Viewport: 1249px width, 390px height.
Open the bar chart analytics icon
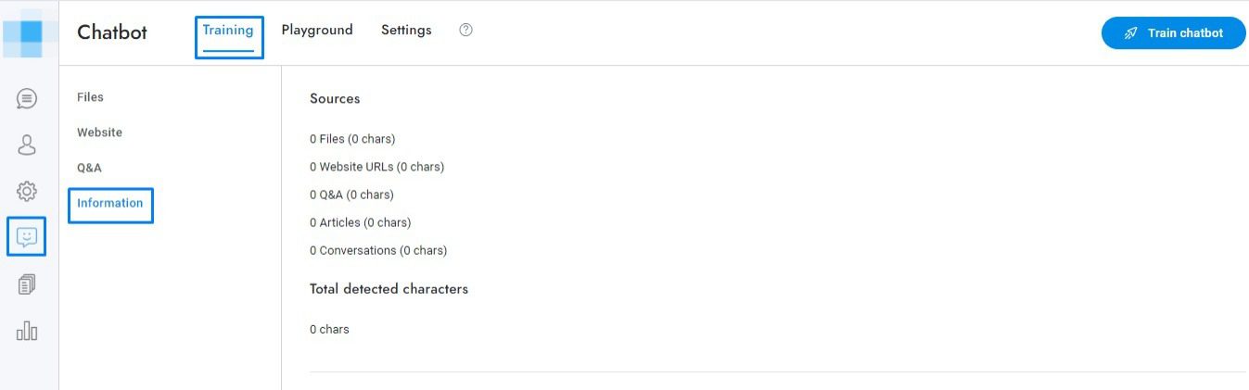pos(27,331)
